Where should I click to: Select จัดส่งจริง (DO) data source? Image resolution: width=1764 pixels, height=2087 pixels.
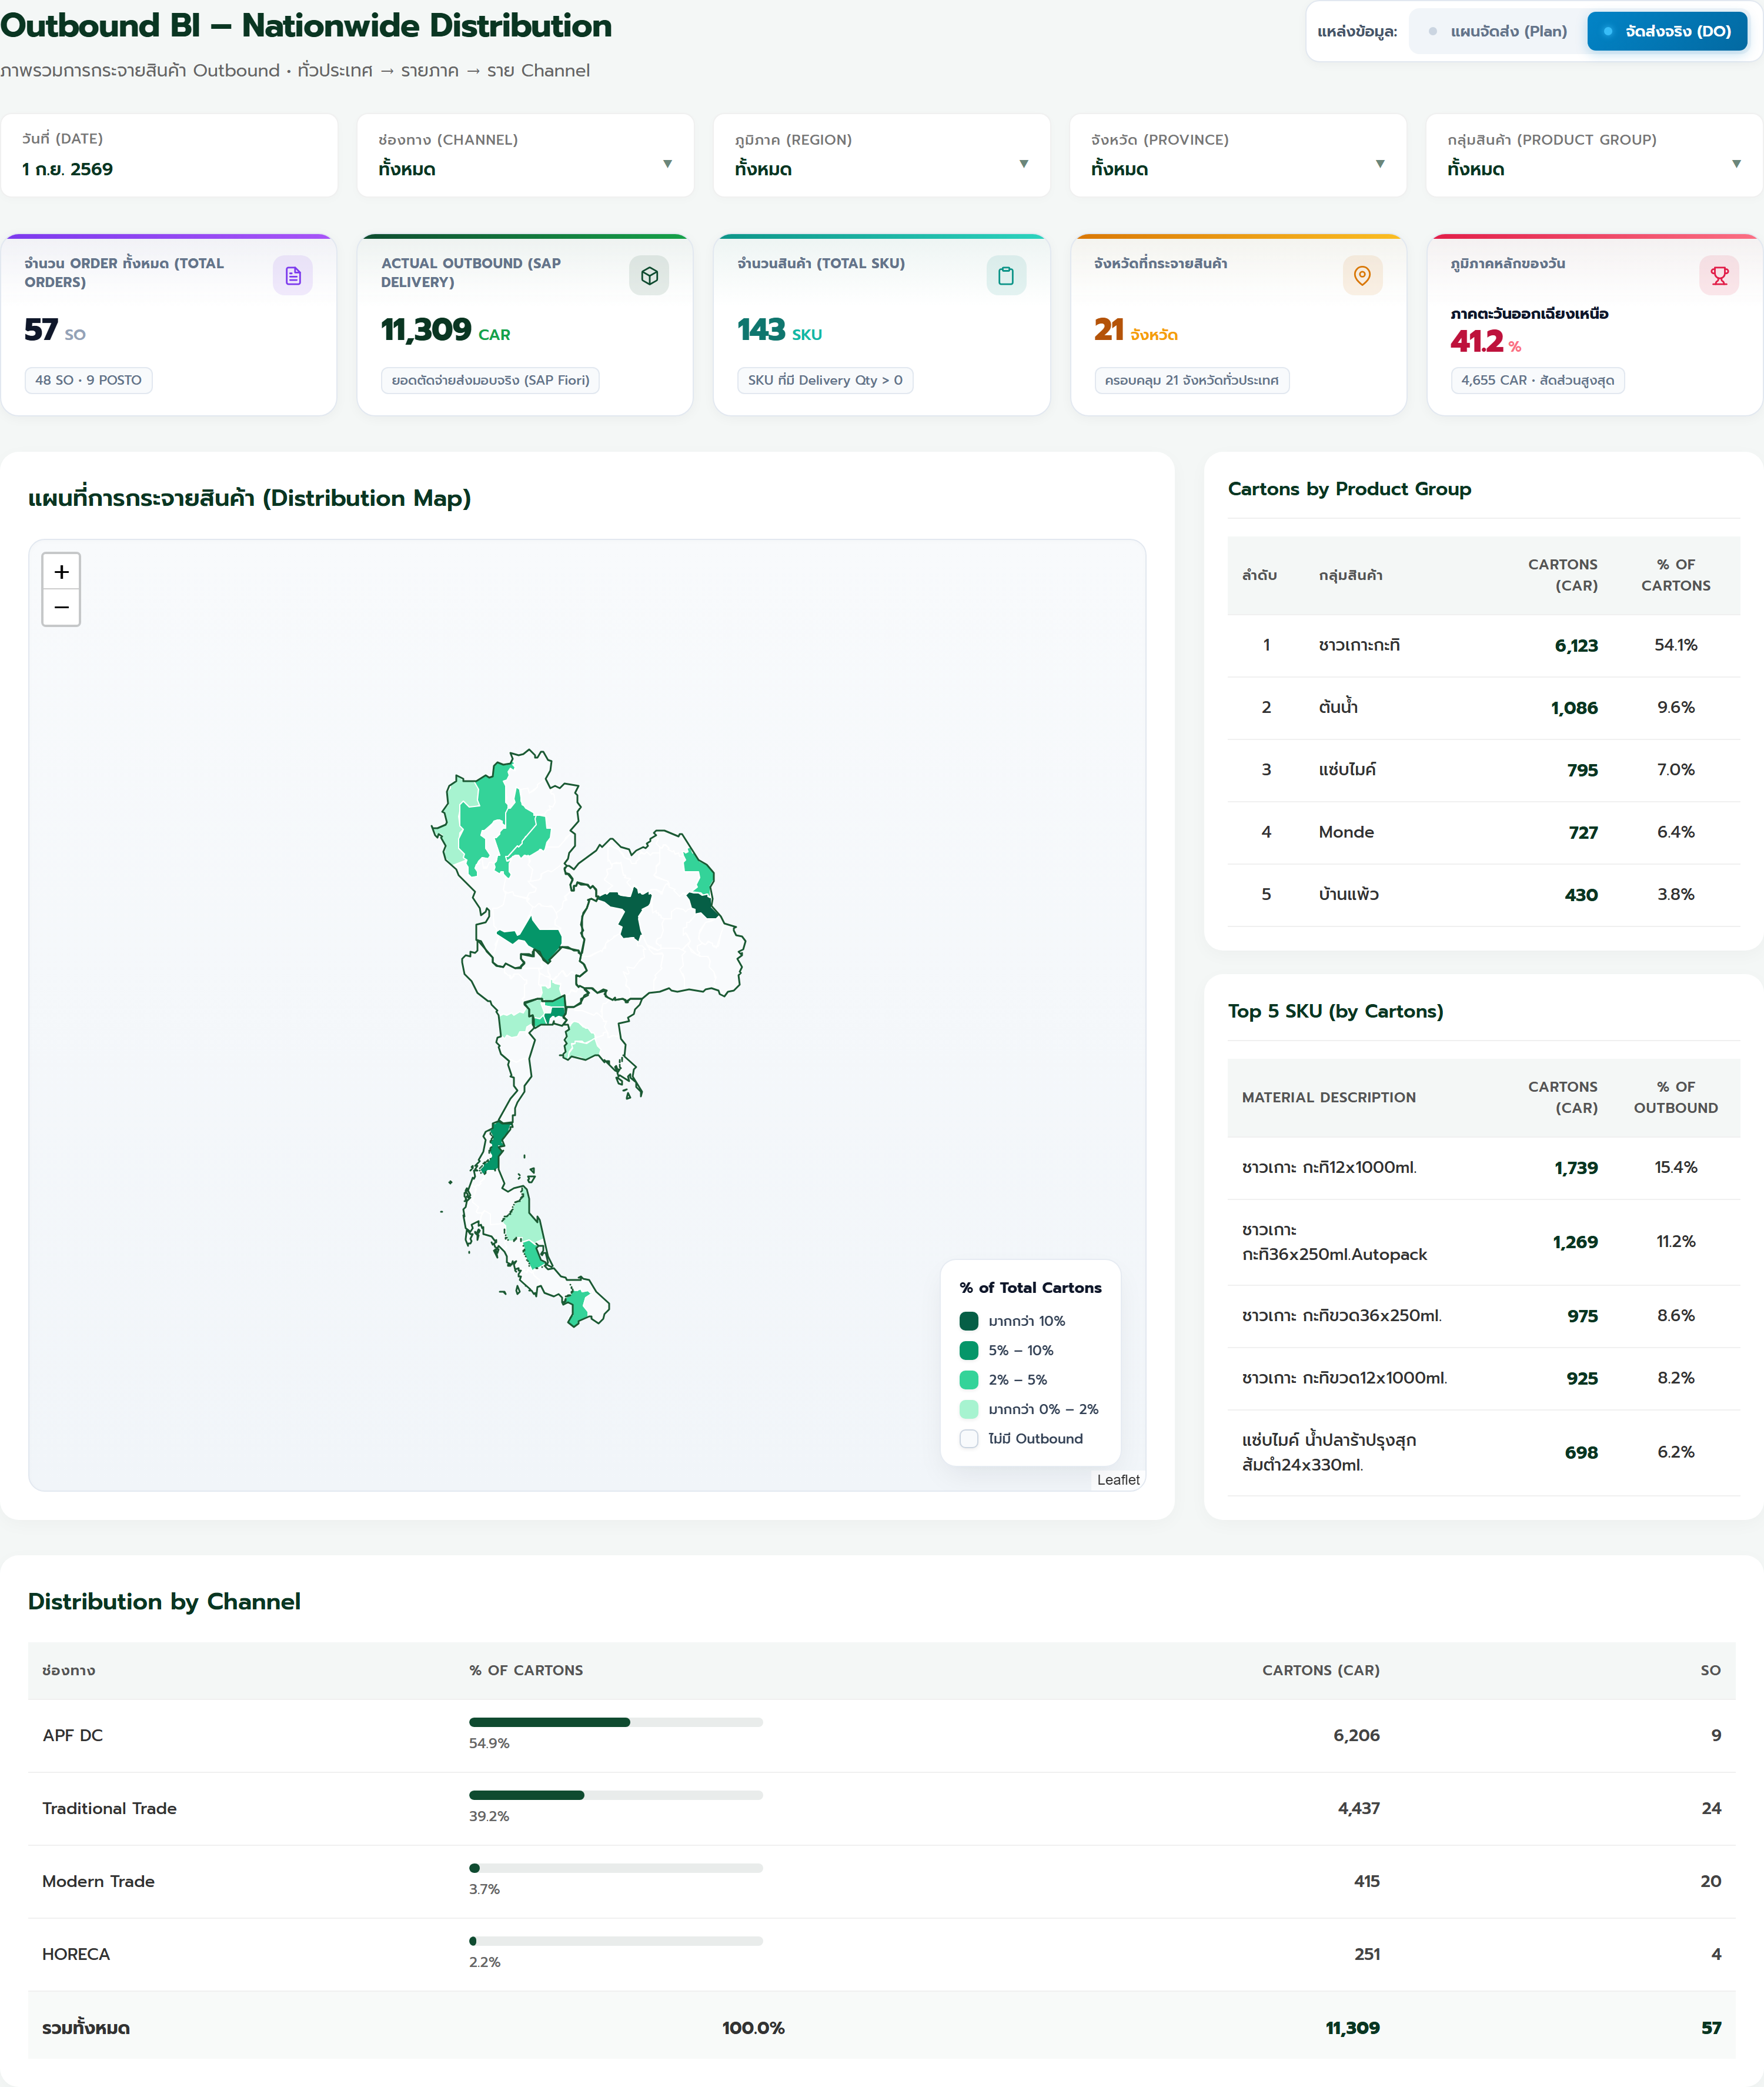click(x=1667, y=31)
